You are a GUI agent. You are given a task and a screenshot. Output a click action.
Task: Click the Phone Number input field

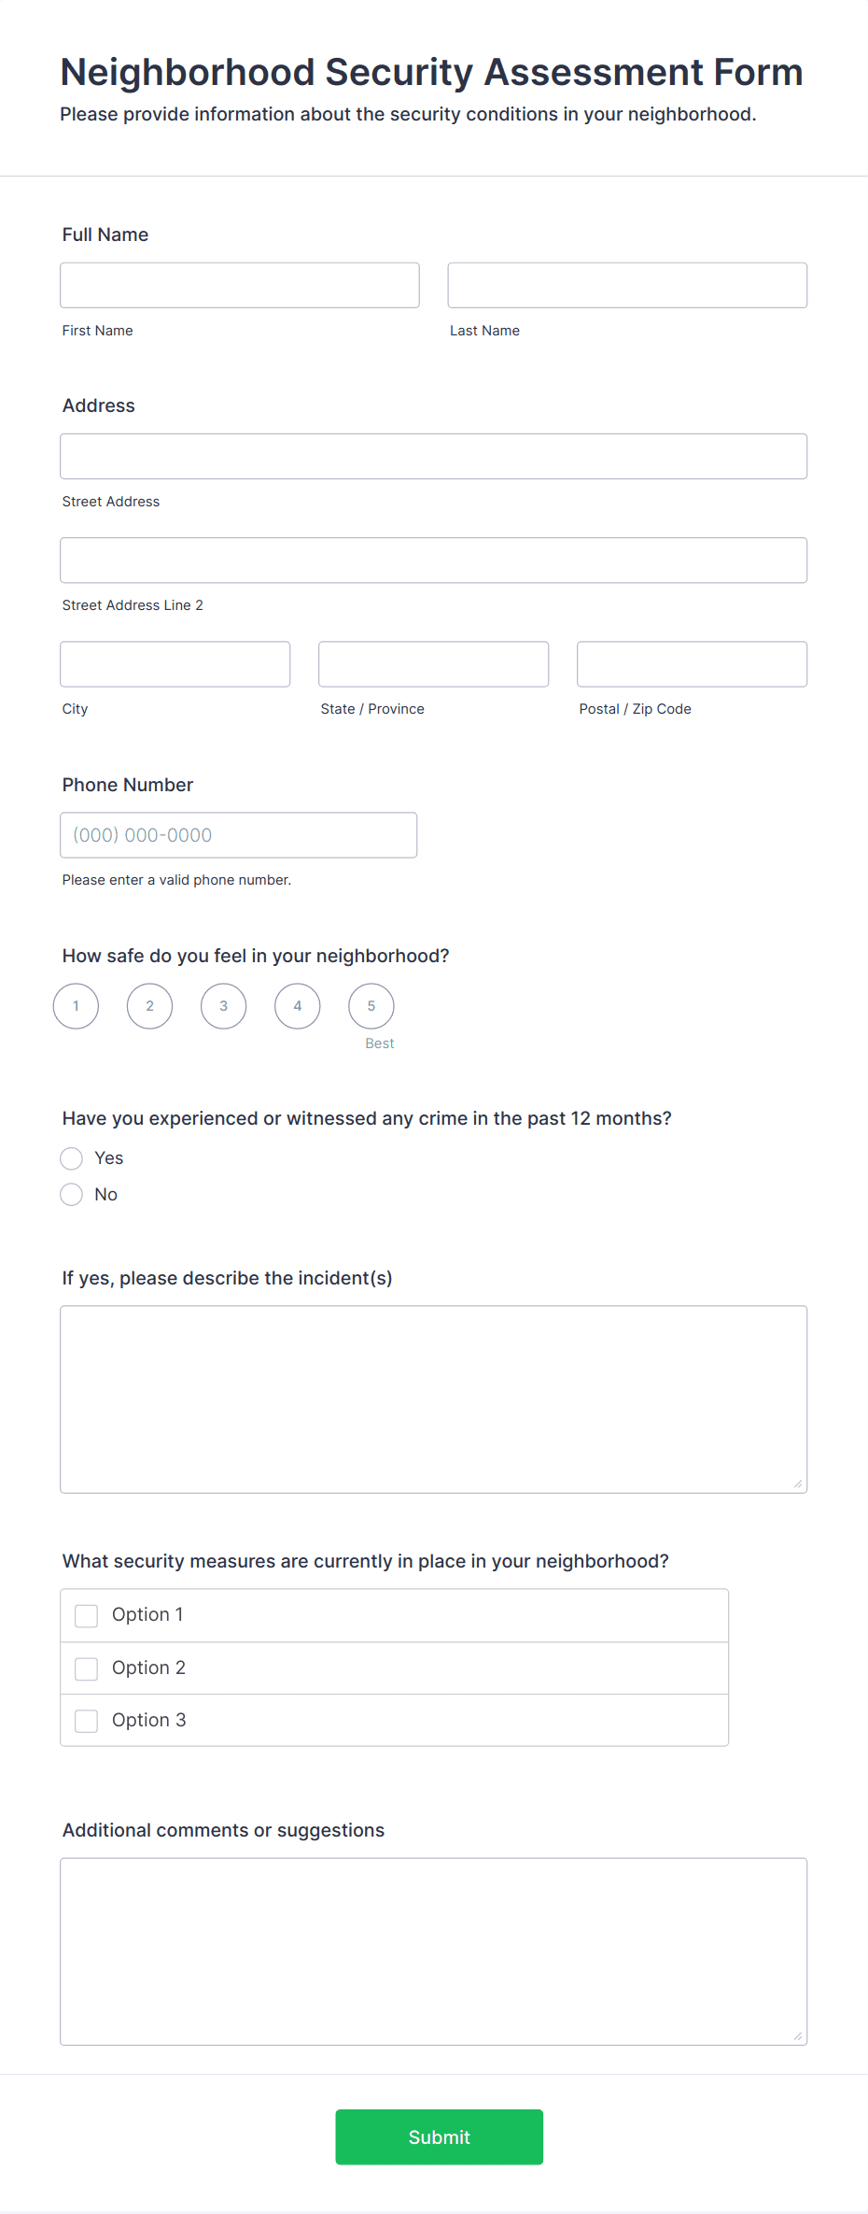tap(238, 834)
